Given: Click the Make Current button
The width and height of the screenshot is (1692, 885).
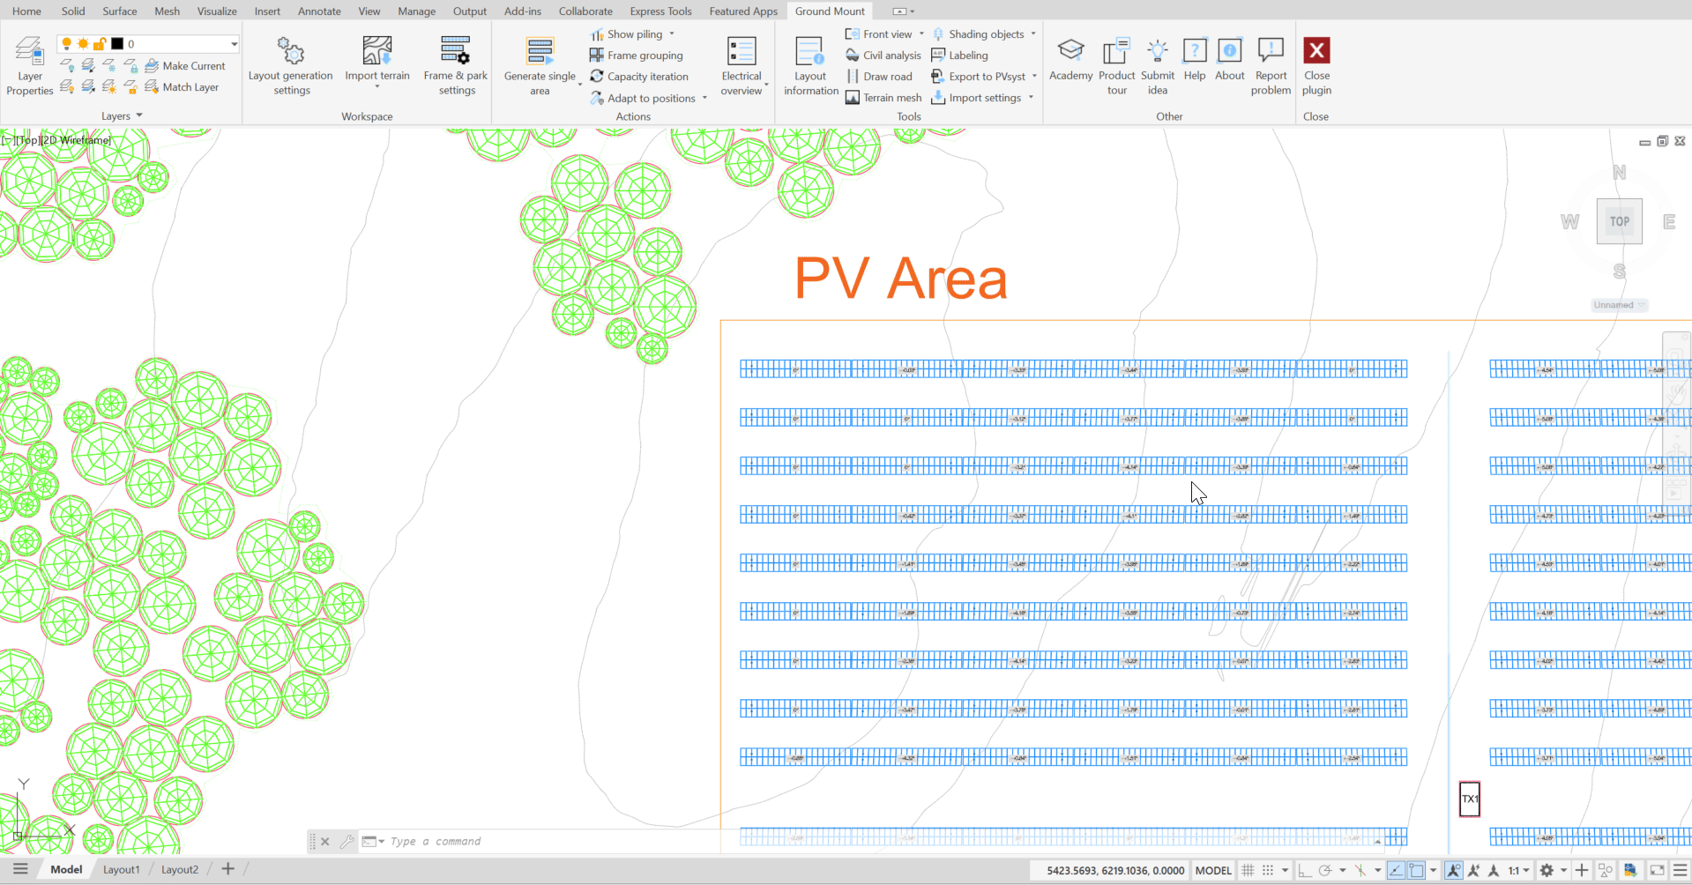Looking at the screenshot, I should (185, 66).
